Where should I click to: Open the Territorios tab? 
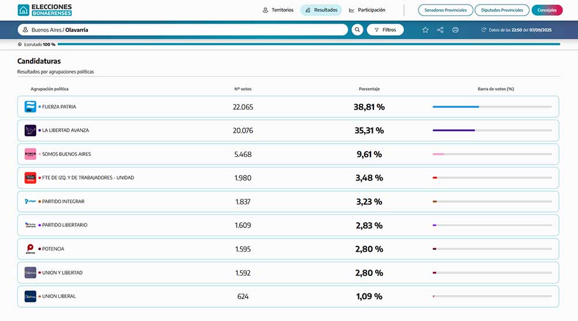278,10
